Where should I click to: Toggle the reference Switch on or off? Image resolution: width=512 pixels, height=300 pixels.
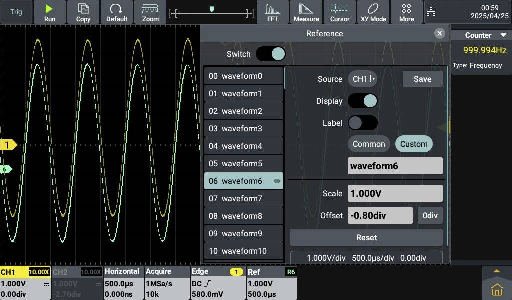pyautogui.click(x=271, y=54)
